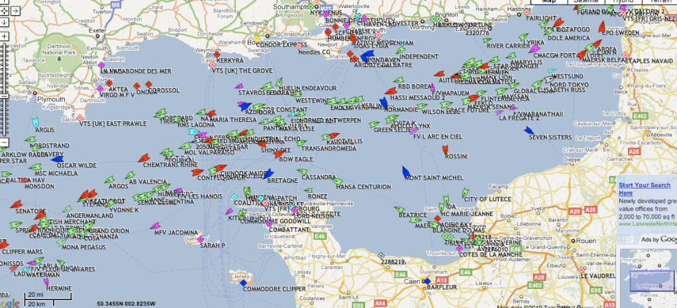This screenshot has width=677, height=308.
Task: Zoom out with the minus button
Action: click(x=4, y=142)
